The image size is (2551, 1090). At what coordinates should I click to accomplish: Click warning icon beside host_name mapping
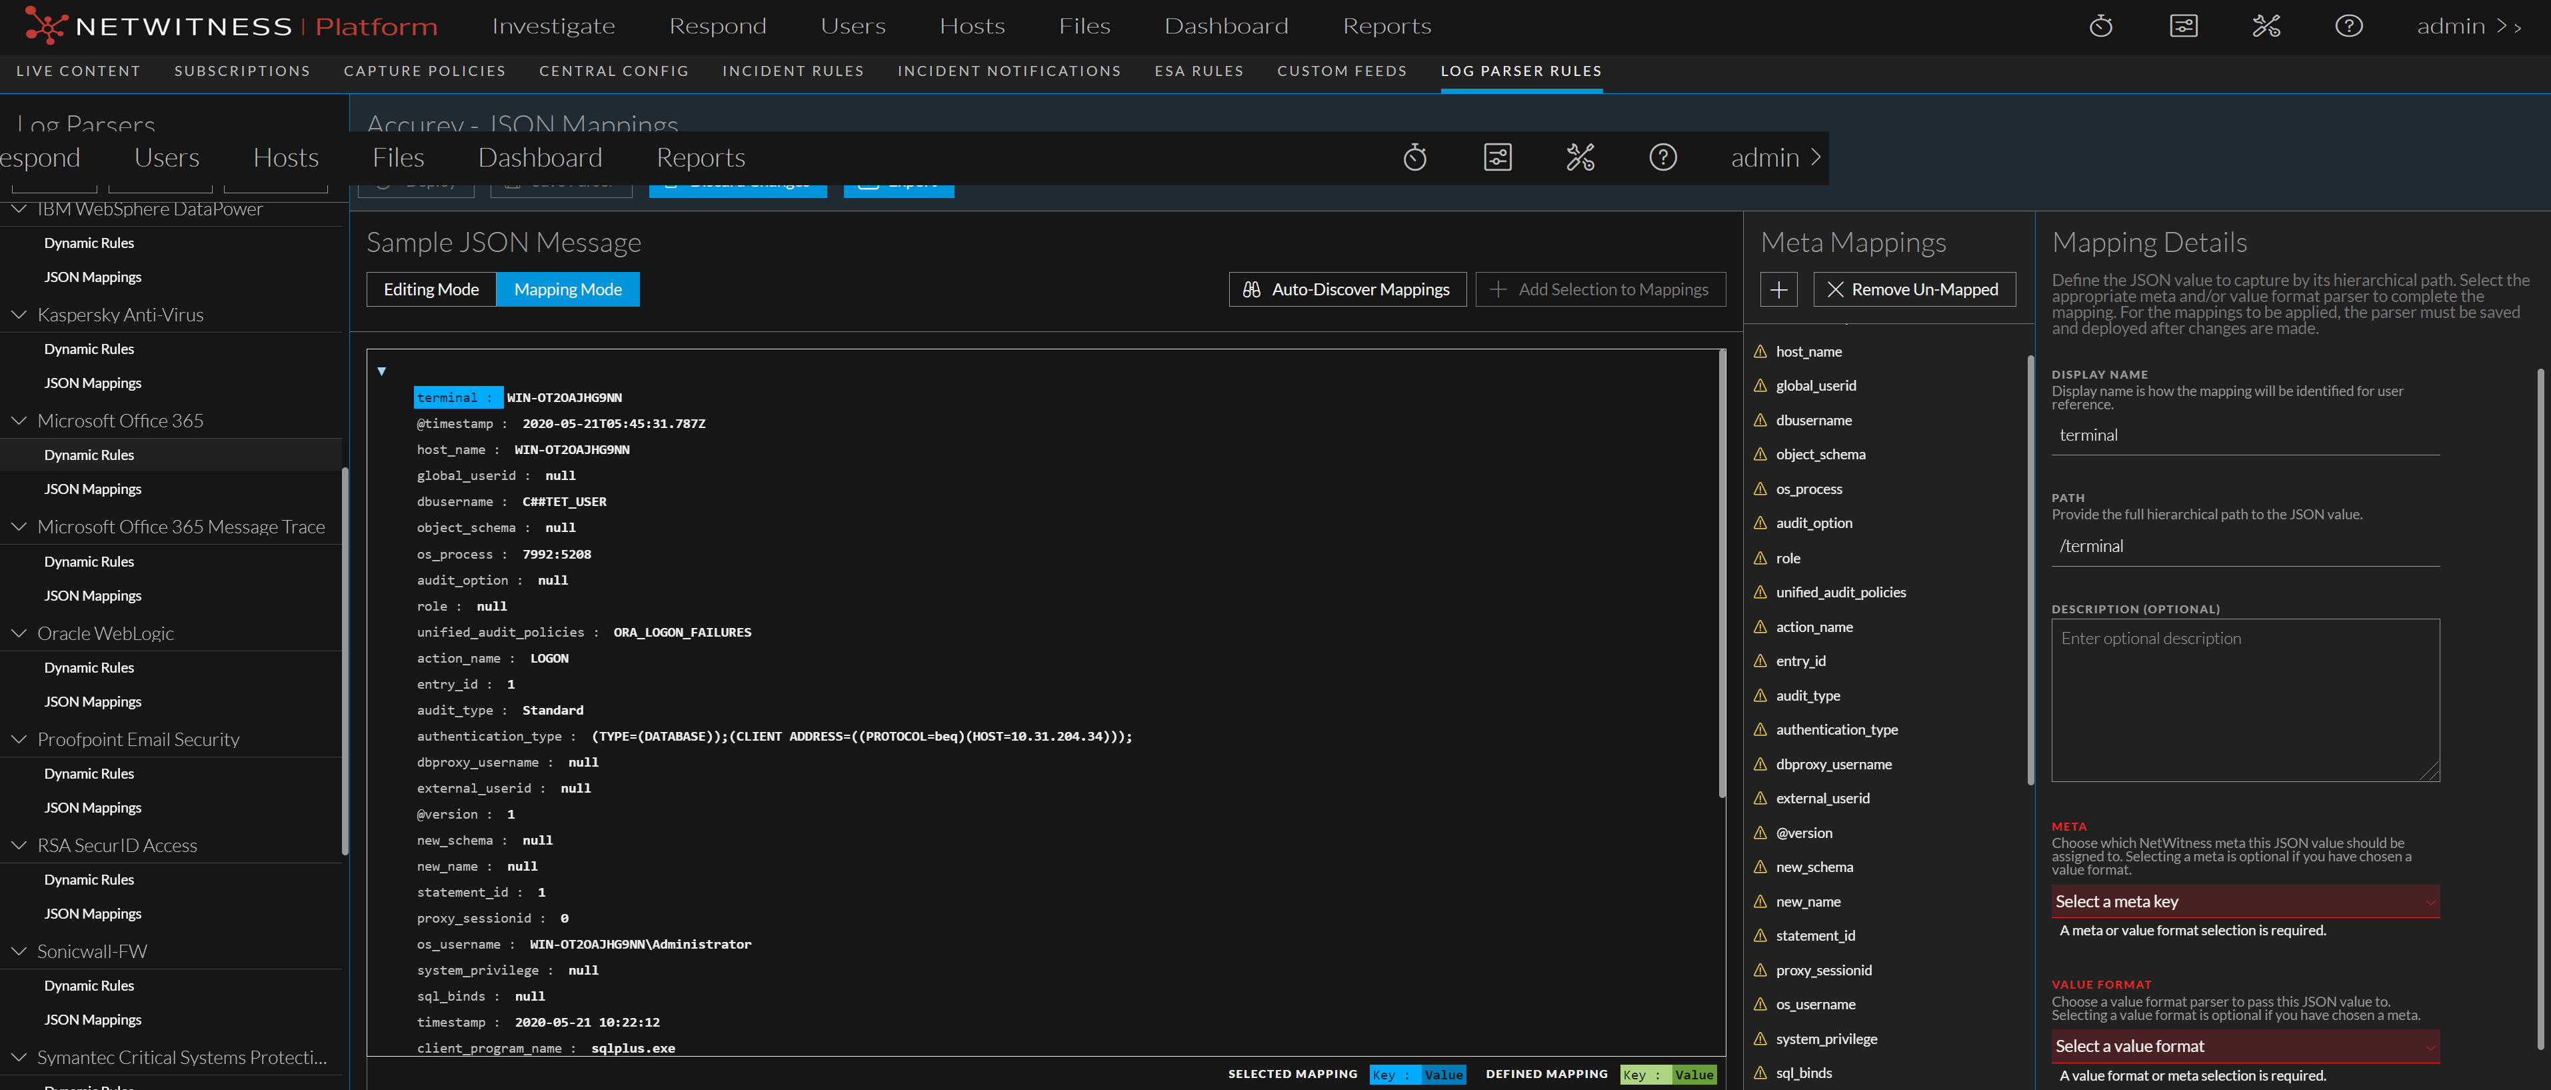click(x=1760, y=351)
